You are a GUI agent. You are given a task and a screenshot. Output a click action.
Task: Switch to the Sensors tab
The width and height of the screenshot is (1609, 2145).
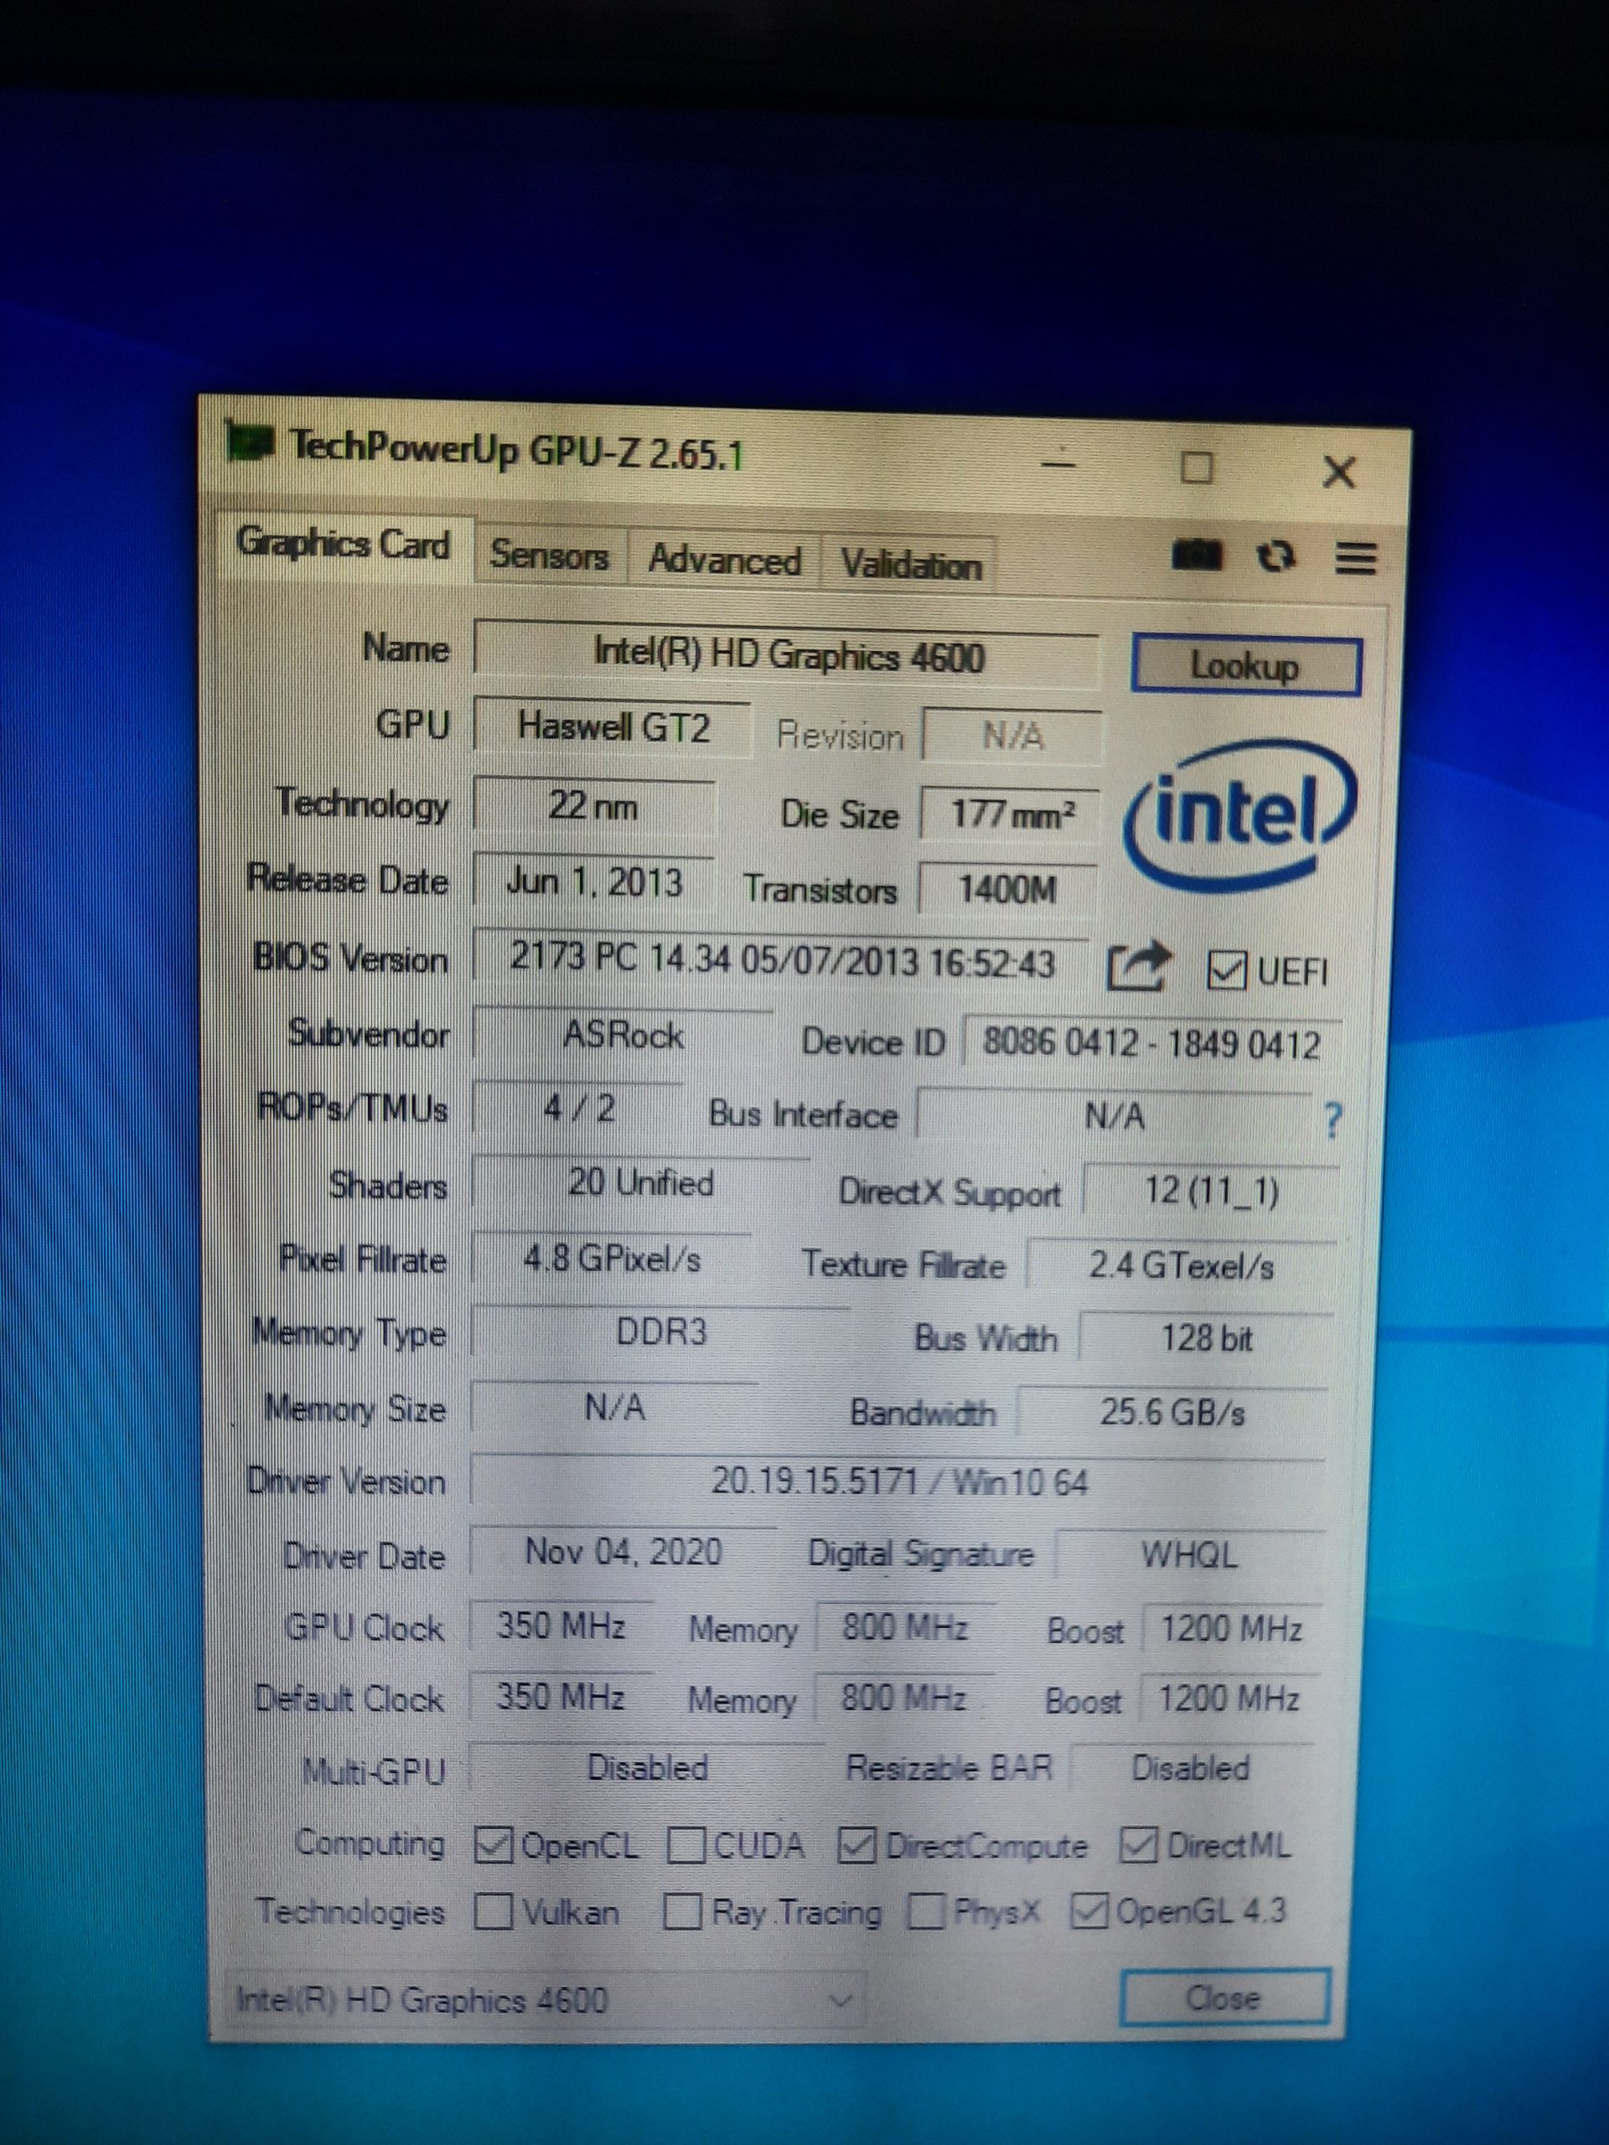pos(549,555)
